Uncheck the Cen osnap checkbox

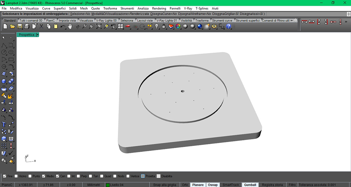[x=57, y=176]
